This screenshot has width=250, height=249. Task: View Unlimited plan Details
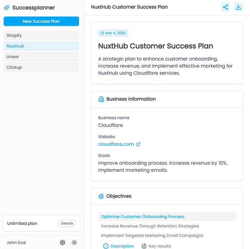click(x=67, y=223)
